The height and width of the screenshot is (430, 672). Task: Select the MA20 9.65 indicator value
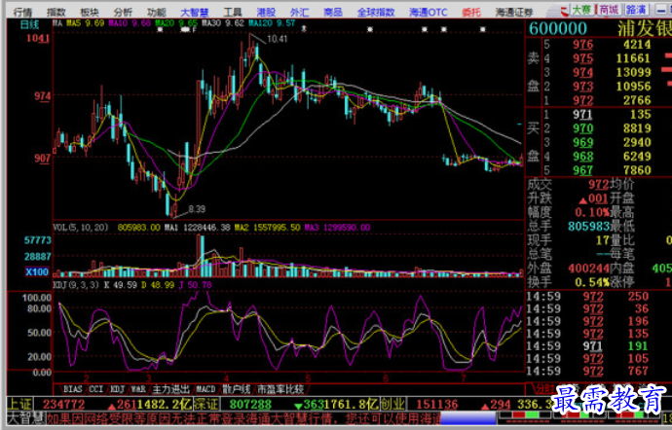pos(176,23)
